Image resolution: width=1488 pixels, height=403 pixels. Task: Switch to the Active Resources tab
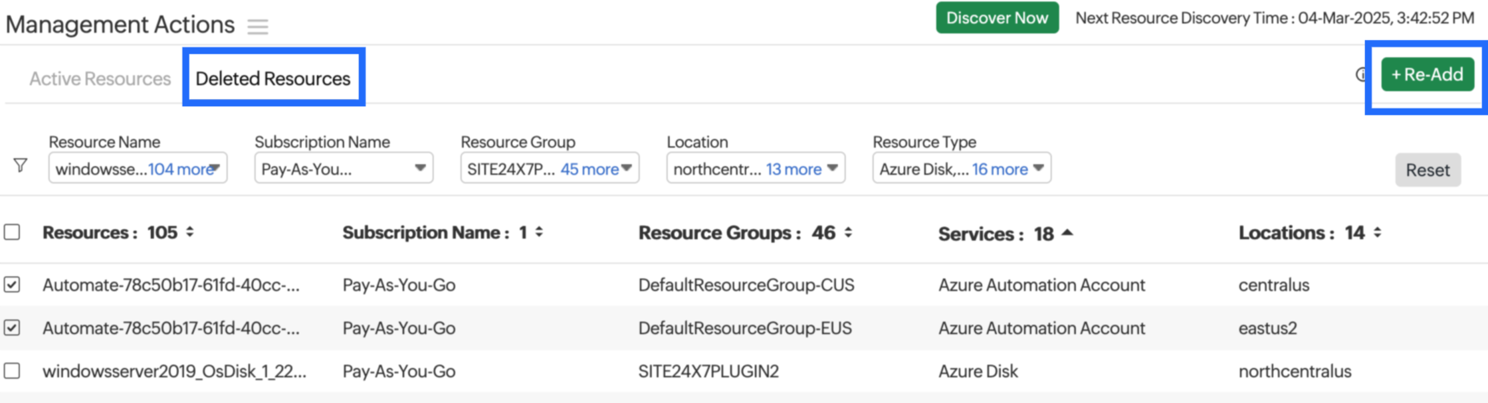[100, 79]
